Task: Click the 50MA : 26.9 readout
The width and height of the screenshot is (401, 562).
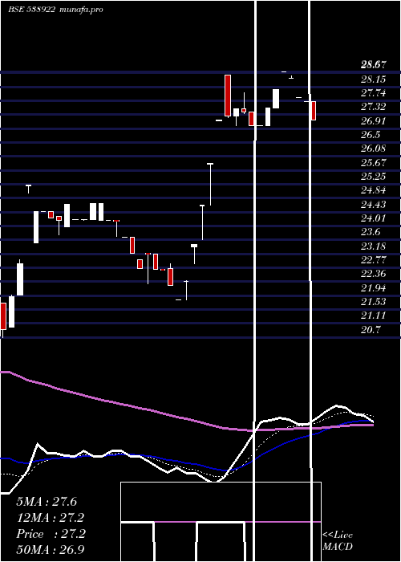Action: [51, 550]
